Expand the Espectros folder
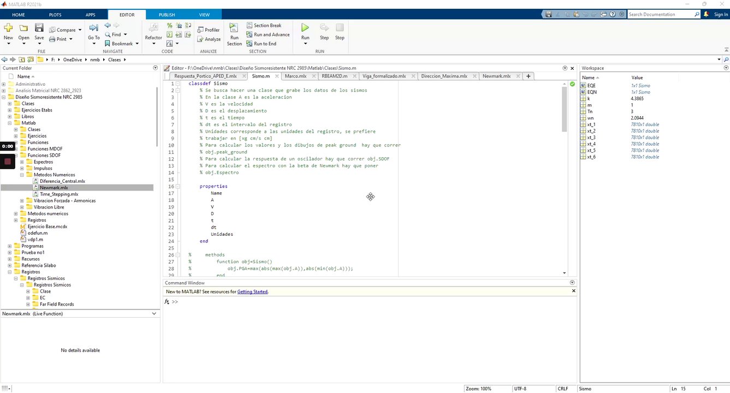This screenshot has height=393, width=730. click(x=22, y=162)
